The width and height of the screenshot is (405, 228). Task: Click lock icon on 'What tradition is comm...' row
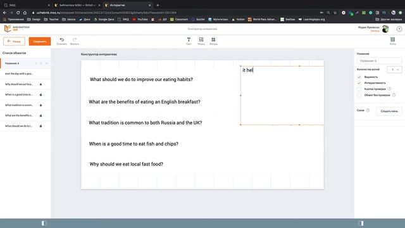pyautogui.click(x=40, y=105)
